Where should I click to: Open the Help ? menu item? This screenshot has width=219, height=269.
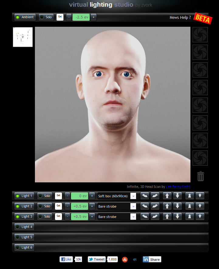coord(186,18)
